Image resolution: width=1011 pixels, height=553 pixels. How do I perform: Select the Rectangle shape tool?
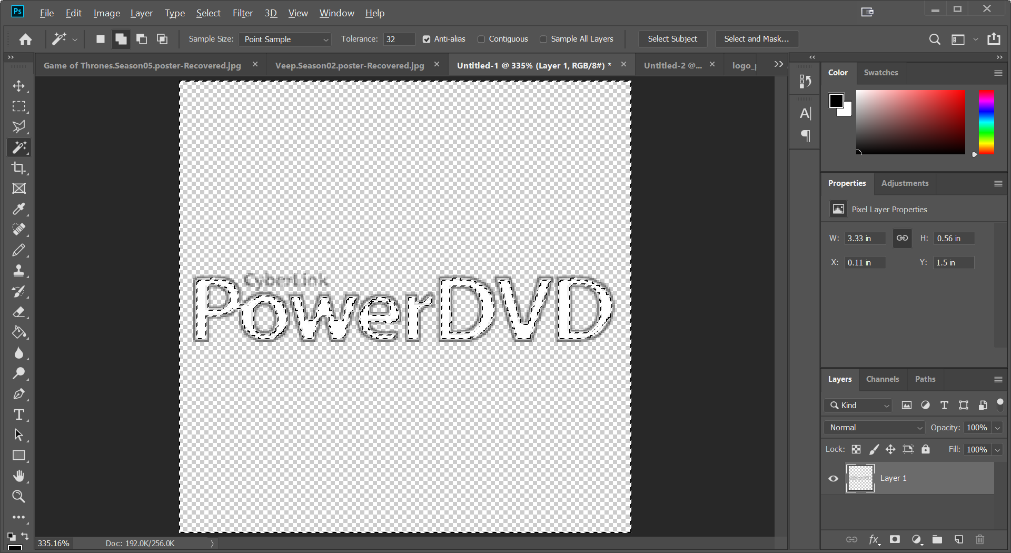click(19, 456)
